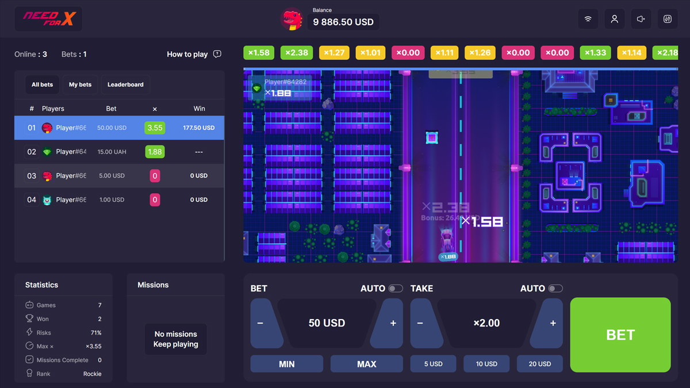
Task: Raise the take multiplier with plus
Action: [x=553, y=323]
